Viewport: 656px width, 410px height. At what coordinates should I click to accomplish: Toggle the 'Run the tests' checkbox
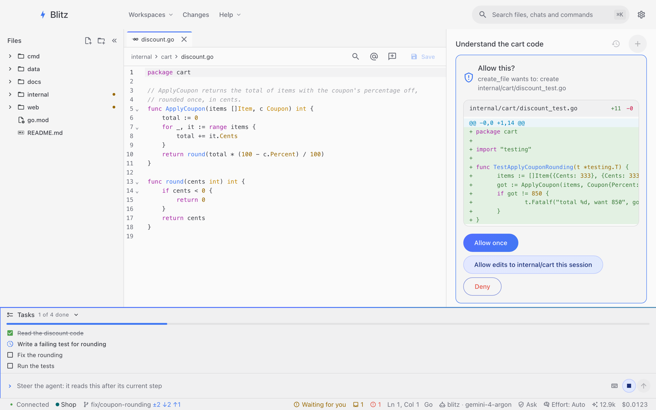(10, 366)
